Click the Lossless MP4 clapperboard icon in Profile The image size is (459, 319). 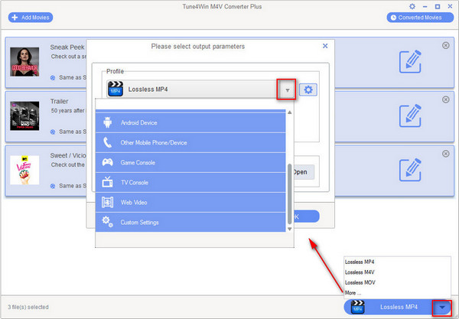(116, 89)
